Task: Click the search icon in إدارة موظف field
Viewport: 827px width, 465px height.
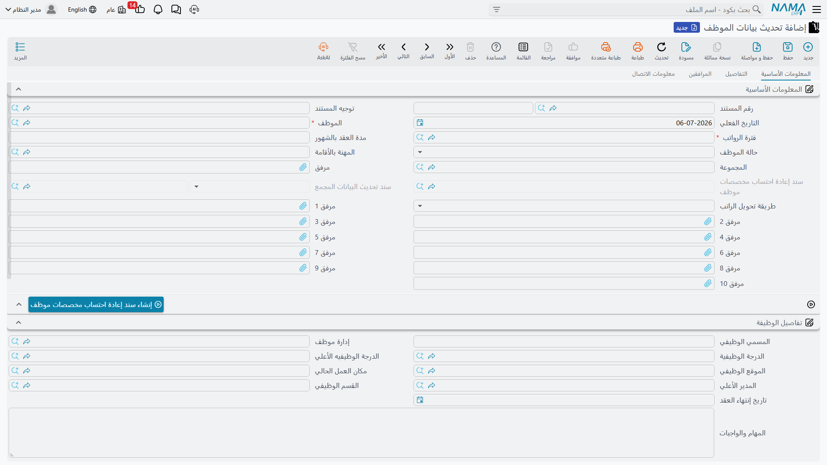Action: (x=15, y=341)
